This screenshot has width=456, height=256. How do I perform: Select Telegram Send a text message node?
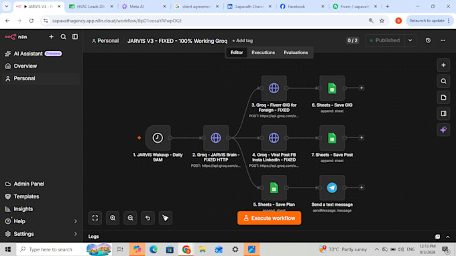[332, 188]
